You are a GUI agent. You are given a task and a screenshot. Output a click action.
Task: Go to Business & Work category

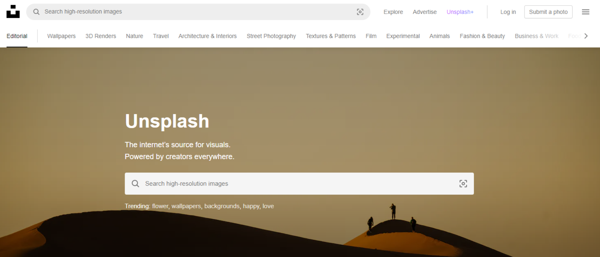pyautogui.click(x=537, y=36)
